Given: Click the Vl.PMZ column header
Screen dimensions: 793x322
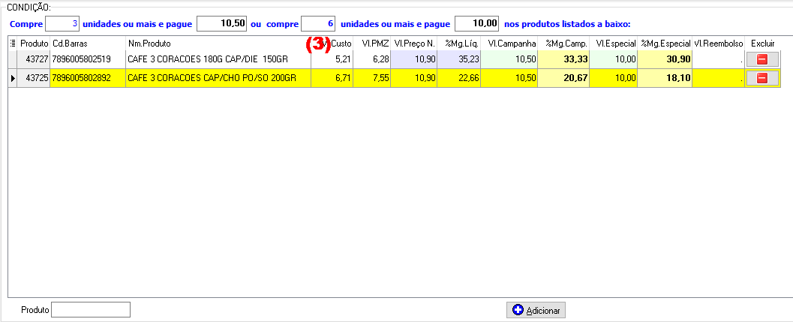Looking at the screenshot, I should point(371,44).
